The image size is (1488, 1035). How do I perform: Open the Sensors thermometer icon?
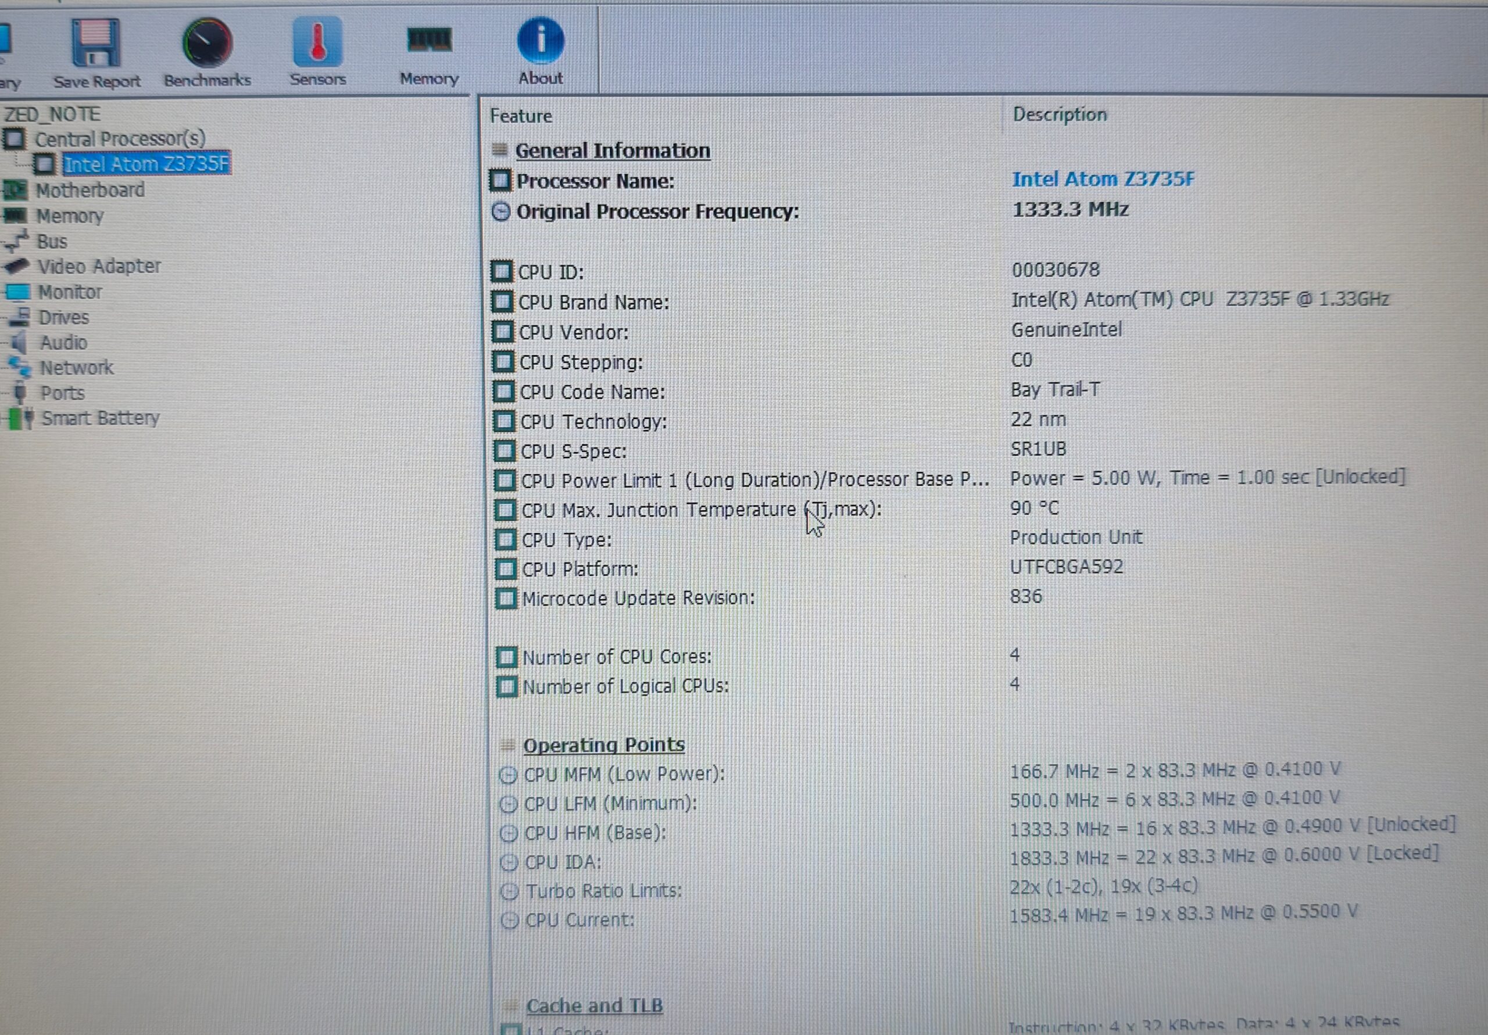click(x=317, y=41)
